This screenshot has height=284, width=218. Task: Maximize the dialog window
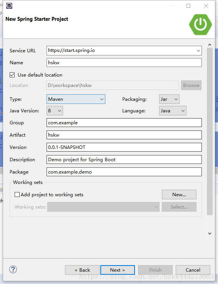click(x=188, y=6)
